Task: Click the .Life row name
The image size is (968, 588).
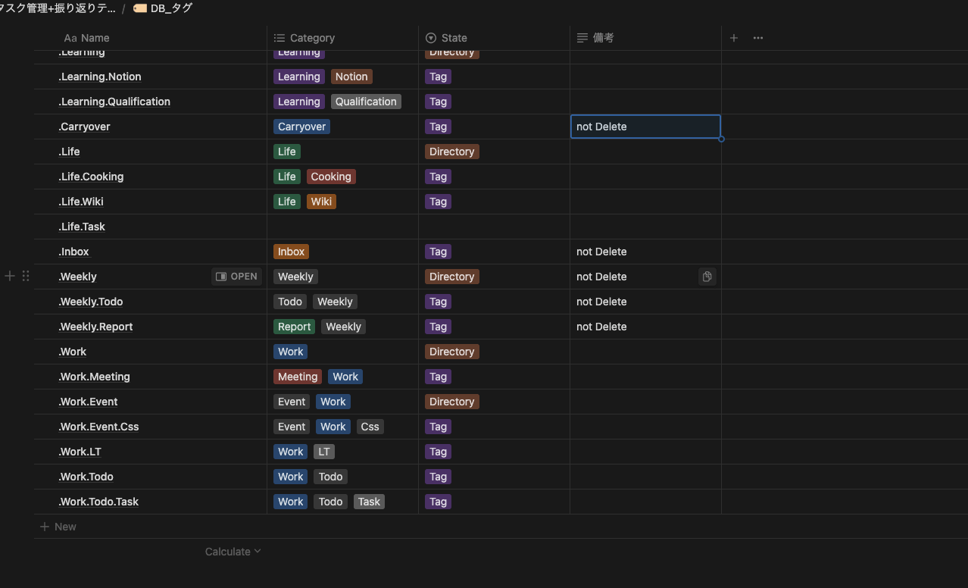Action: coord(69,152)
